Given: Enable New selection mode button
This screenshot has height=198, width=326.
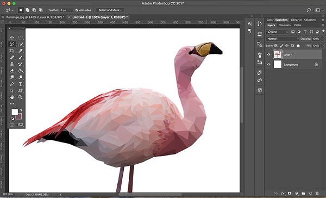Looking at the screenshot, I should [21, 10].
